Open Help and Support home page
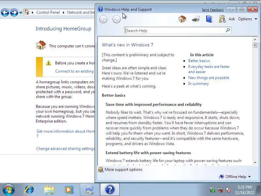Image resolution: width=261 pixels, height=196 pixels. click(x=182, y=19)
